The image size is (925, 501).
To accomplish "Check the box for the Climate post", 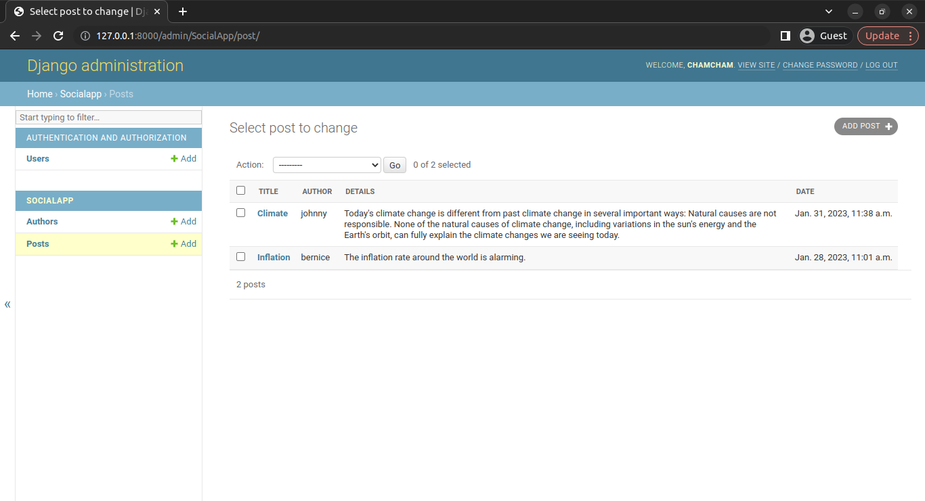I will [x=240, y=213].
